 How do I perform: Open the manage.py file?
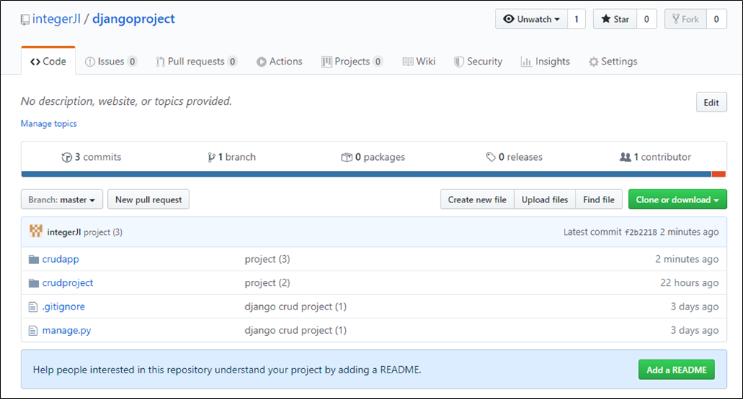tap(67, 330)
